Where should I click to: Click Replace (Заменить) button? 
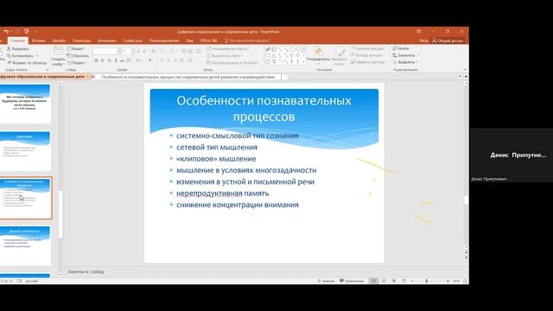[405, 55]
